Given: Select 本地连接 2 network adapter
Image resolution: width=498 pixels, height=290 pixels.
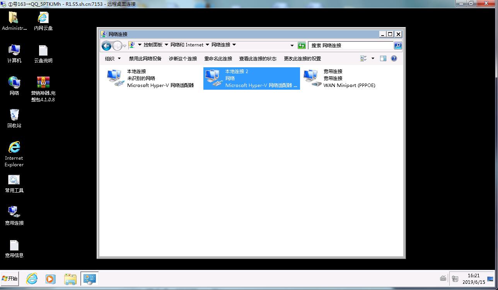Looking at the screenshot, I should coord(251,78).
